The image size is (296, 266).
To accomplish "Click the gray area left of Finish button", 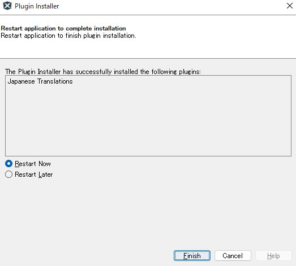I will 87,256.
